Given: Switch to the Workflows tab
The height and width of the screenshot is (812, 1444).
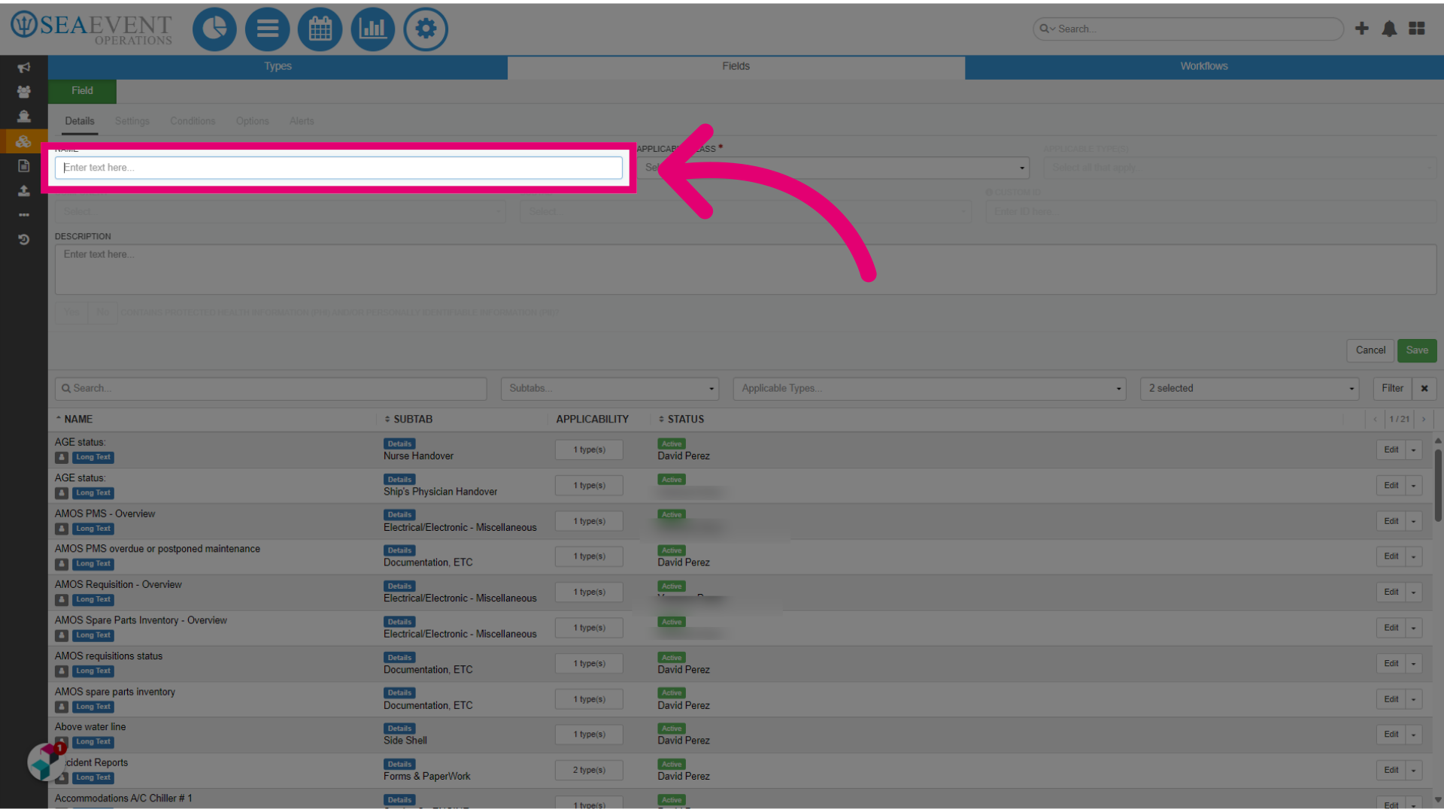Looking at the screenshot, I should 1204,67.
